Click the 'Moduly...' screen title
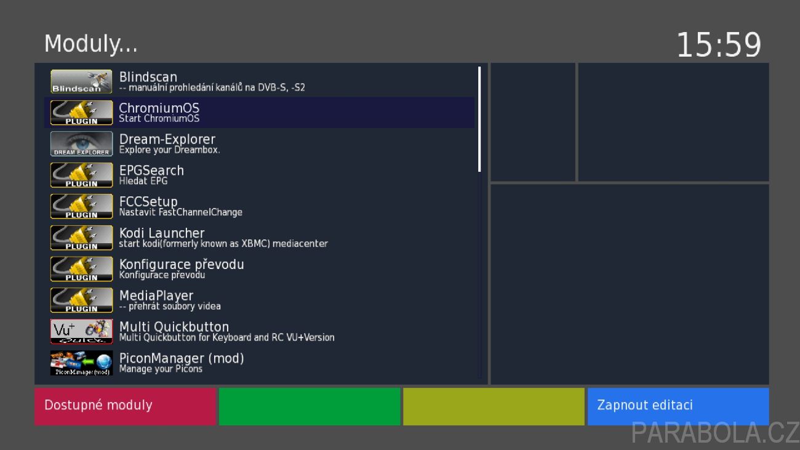 pos(91,44)
